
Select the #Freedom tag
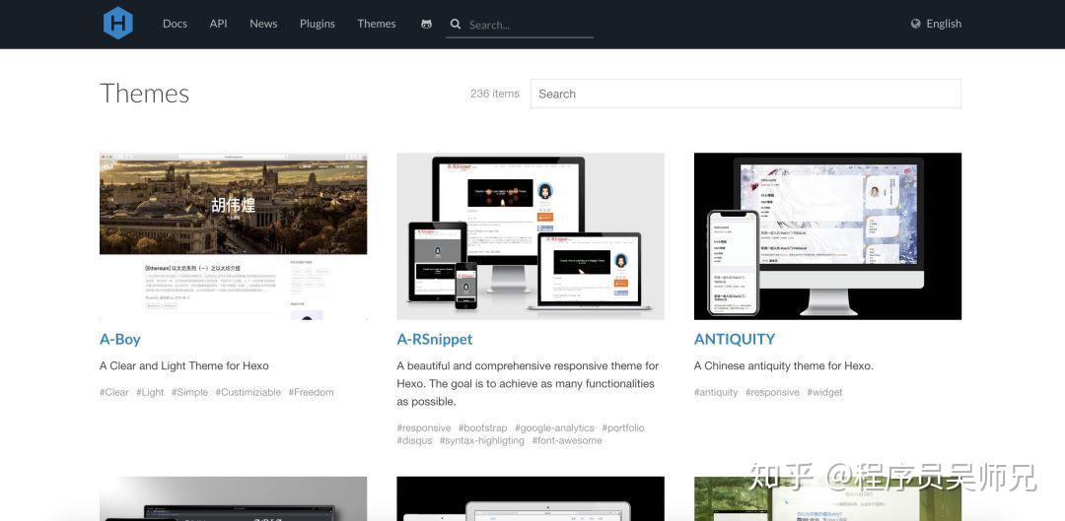[311, 392]
